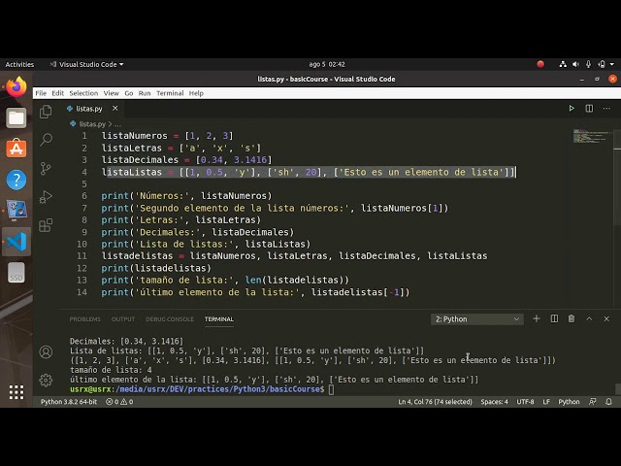Open feedback icon in status bar

[x=593, y=401]
